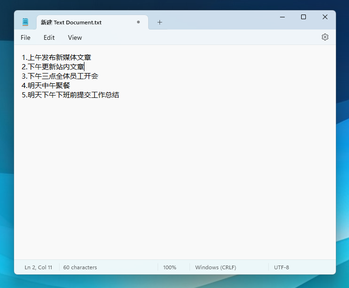Screen dimensions: 349x288
Task: Click the Notepad app icon in title bar
Action: point(25,22)
